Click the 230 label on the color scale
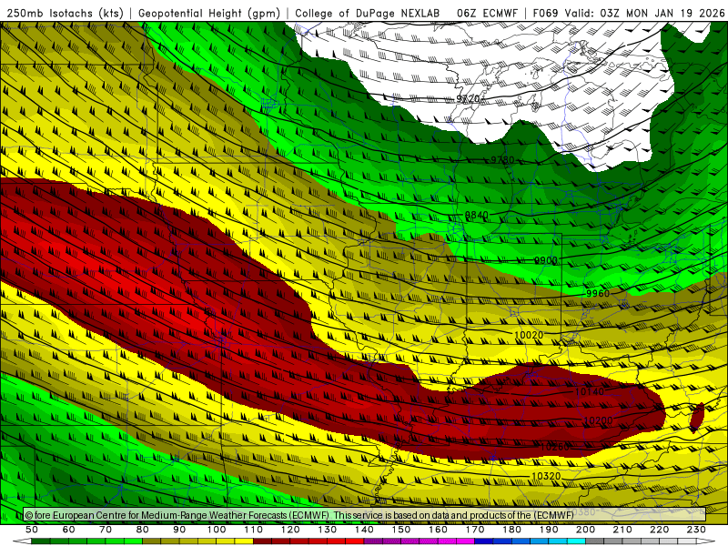The height and width of the screenshot is (546, 728). [696, 530]
